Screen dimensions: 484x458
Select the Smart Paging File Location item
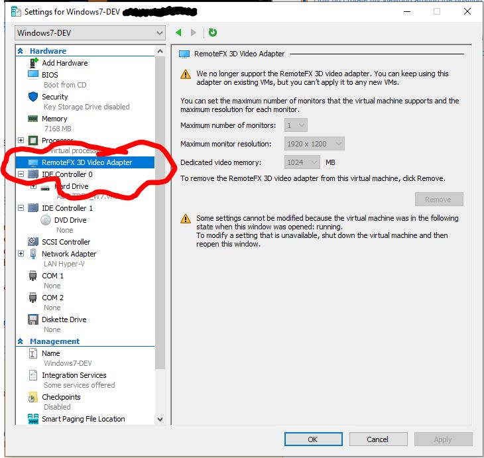coord(85,419)
